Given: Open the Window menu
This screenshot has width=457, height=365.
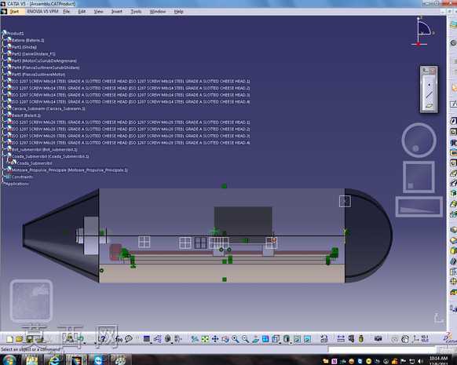Looking at the screenshot, I should [x=157, y=11].
